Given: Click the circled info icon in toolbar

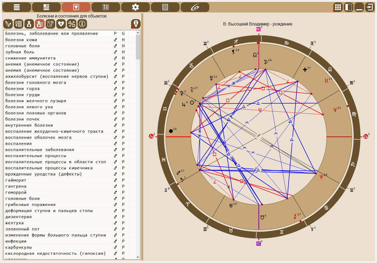Looking at the screenshot, I should pyautogui.click(x=82, y=24).
